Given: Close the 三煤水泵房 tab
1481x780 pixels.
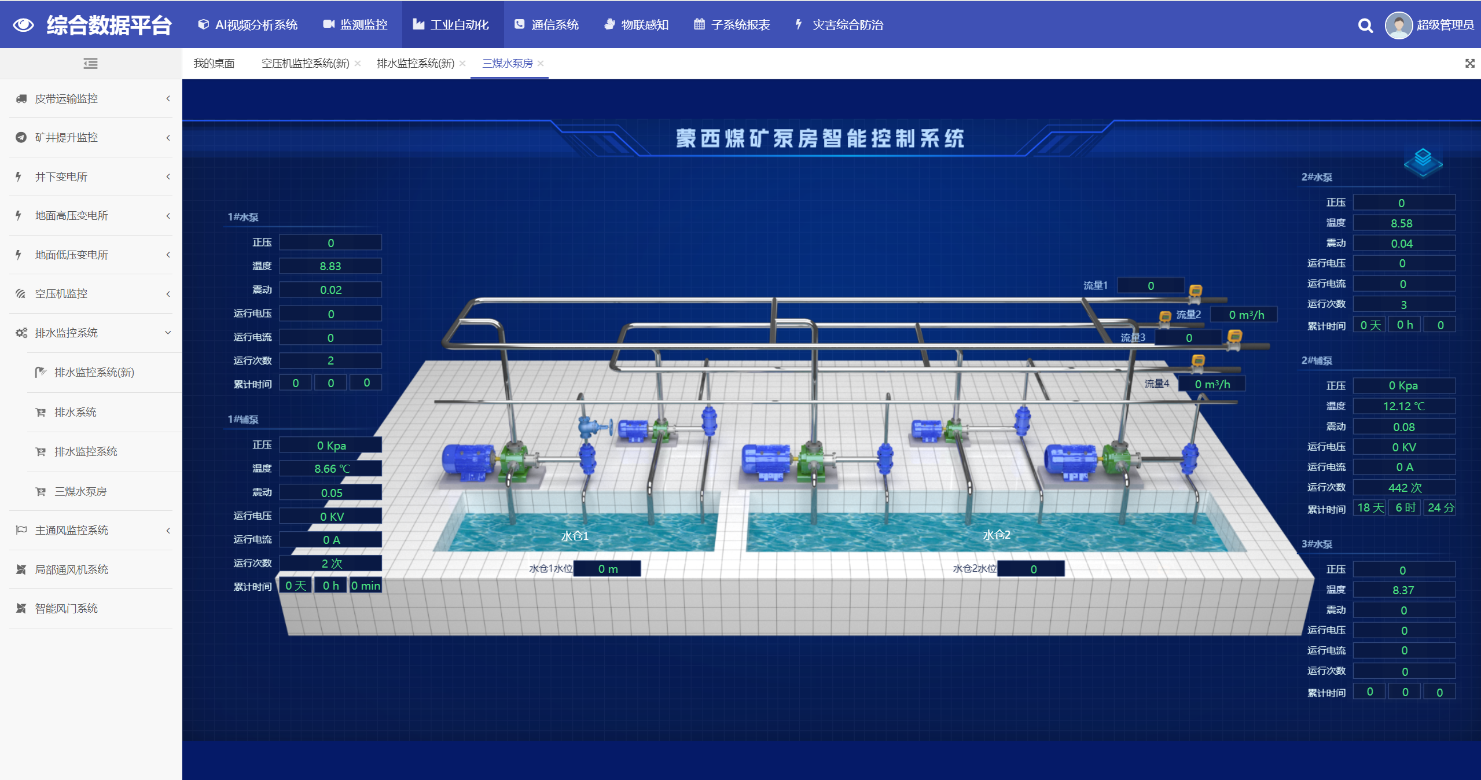Looking at the screenshot, I should pos(541,64).
